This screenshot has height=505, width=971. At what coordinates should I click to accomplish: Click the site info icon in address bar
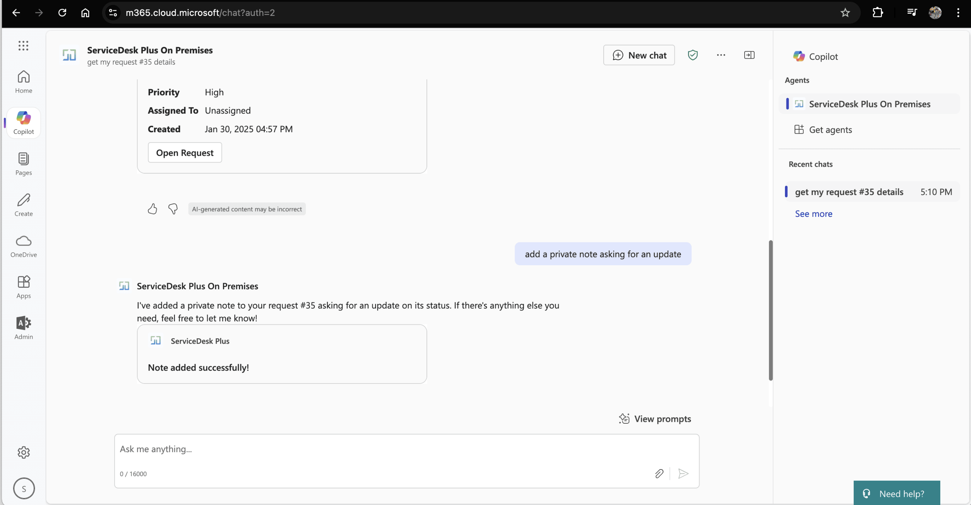pos(113,13)
